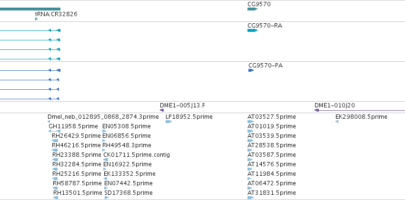Click the AT31831.5prime label
This screenshot has width=405, height=200.
tap(271, 192)
